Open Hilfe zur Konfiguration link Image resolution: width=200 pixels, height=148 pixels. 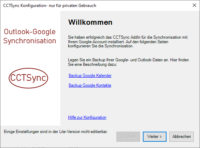[87, 117]
